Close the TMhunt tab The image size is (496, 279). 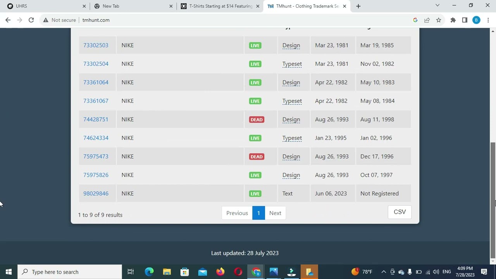344,6
